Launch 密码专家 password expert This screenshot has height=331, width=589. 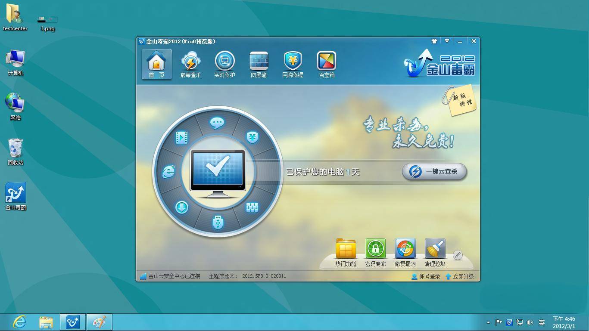click(375, 253)
